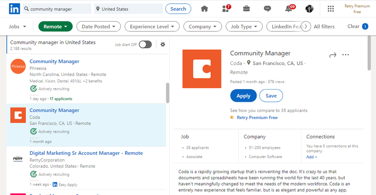The height and width of the screenshot is (195, 376).
Task: Toggle the Job Alert switch on
Action: click(x=145, y=44)
